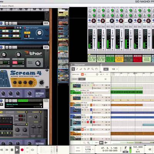Open the 1/8 snap value dropdown
This screenshot has width=154, height=154.
pyautogui.click(x=115, y=69)
